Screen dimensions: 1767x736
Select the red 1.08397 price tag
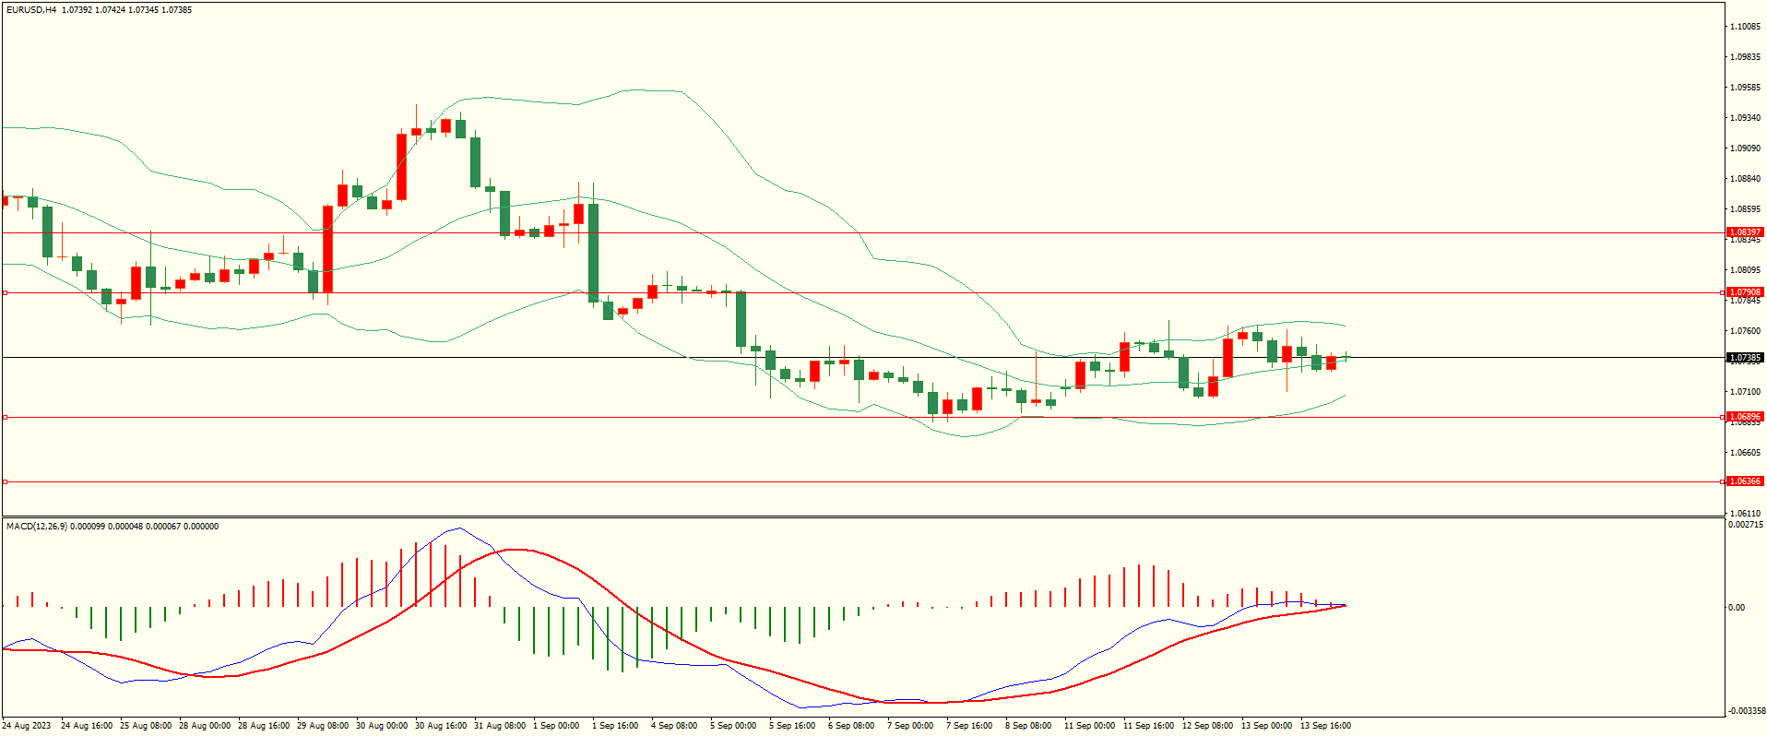1745,232
